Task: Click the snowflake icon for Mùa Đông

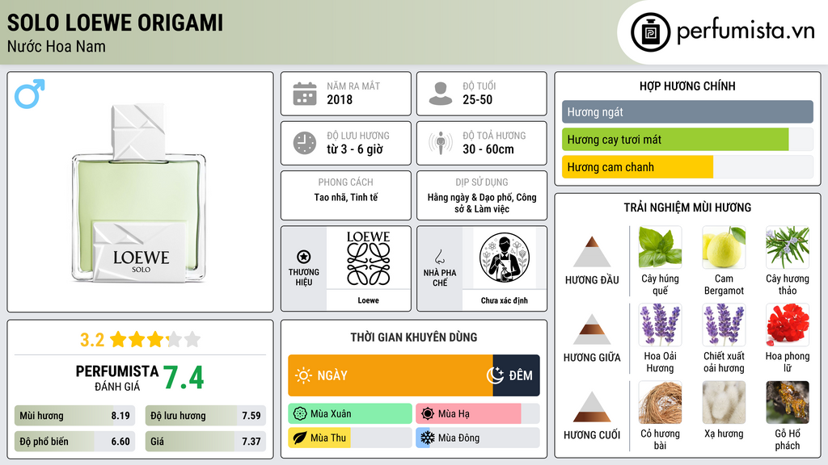Action: [427, 438]
